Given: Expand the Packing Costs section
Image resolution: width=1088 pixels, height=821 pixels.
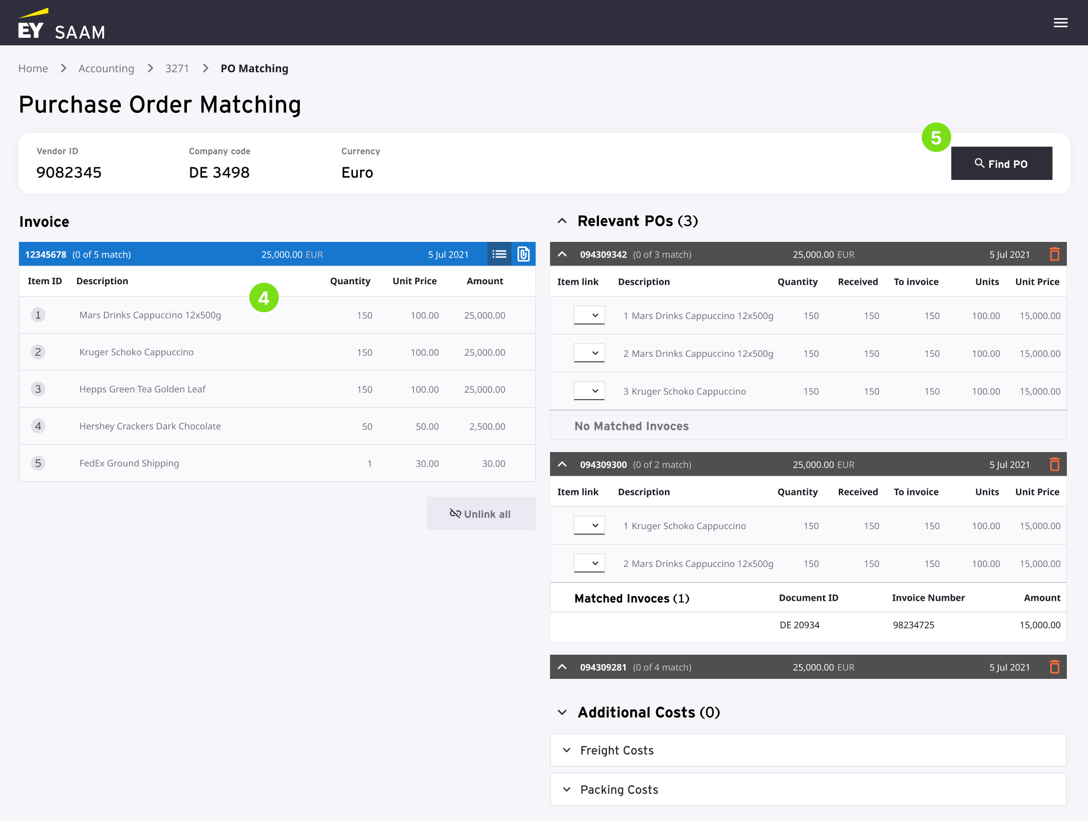Looking at the screenshot, I should (x=567, y=790).
